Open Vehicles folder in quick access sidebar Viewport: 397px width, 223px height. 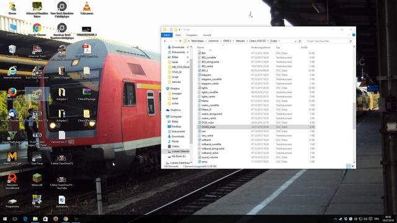click(x=176, y=82)
